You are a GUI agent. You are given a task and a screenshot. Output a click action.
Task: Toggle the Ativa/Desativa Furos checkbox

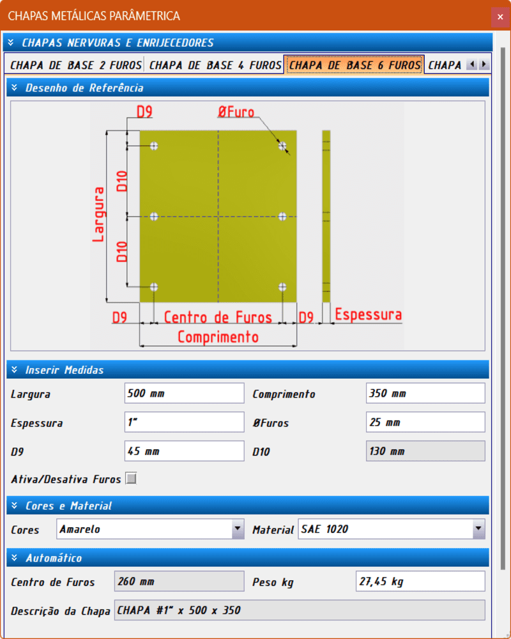[x=131, y=479]
